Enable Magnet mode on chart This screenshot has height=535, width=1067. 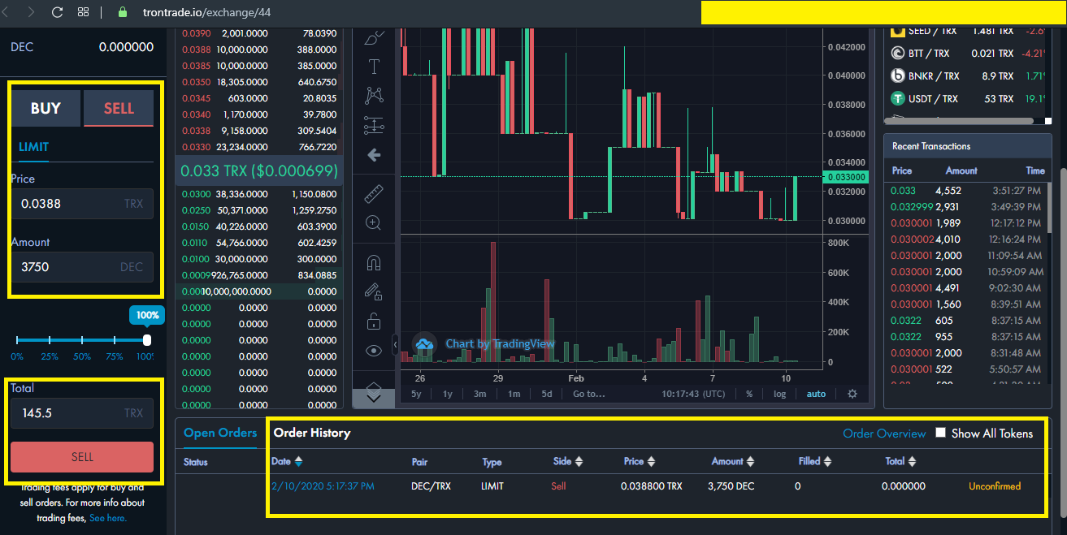tap(374, 263)
